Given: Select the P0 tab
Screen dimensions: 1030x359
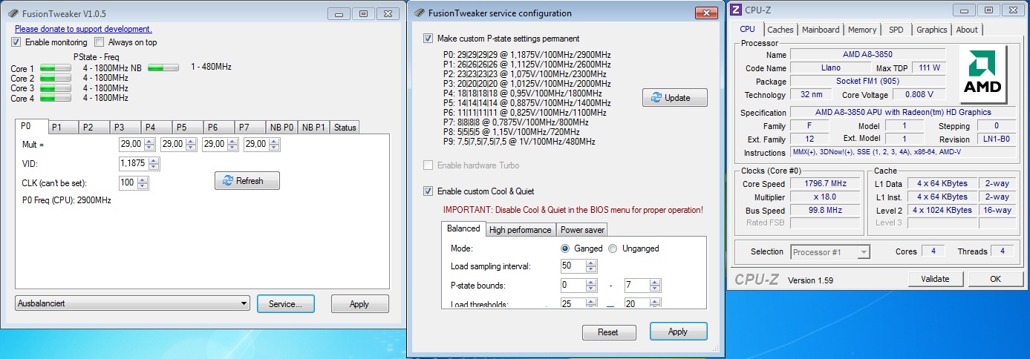Looking at the screenshot, I should (32, 126).
